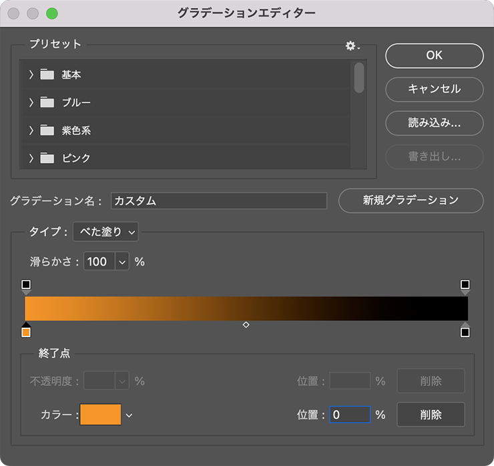Select the left orange color stop
Viewport: 494px width, 466px height.
[26, 331]
